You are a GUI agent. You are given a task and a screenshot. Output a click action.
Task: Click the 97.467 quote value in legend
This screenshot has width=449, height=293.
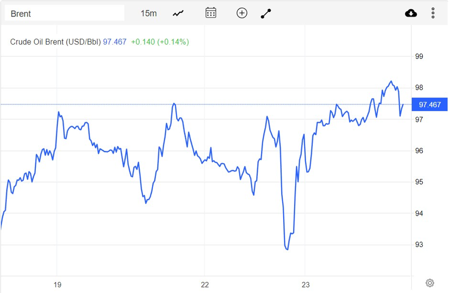[x=114, y=42]
